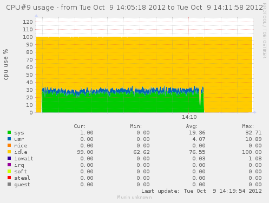Click the 14:10 time axis label
Image resolution: width=269 pixels, height=203 pixels.
coord(189,117)
